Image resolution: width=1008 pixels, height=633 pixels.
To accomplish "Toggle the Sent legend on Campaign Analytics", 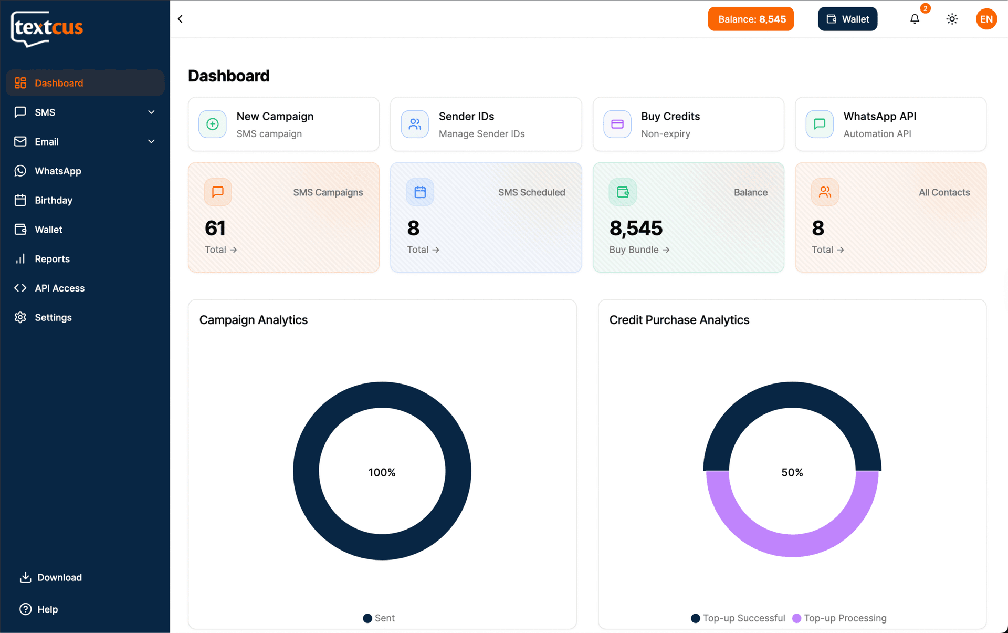I will [379, 618].
